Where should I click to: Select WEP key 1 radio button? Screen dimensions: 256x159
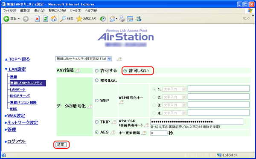coord(154,89)
